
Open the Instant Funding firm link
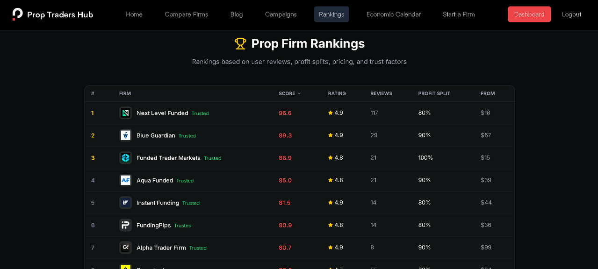pyautogui.click(x=158, y=203)
